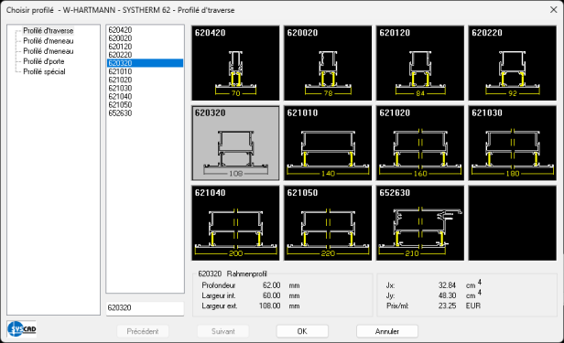Image resolution: width=564 pixels, height=343 pixels.
Task: Click the Jx value 32.84
Action: [x=447, y=285]
